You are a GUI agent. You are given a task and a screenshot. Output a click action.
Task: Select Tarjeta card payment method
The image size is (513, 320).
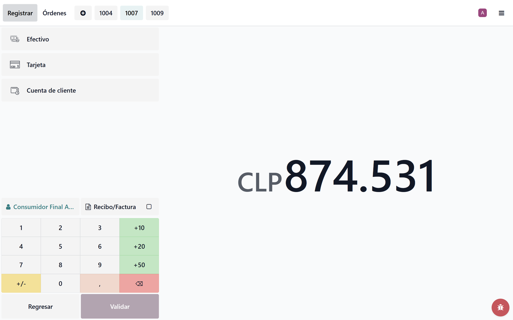coord(80,65)
